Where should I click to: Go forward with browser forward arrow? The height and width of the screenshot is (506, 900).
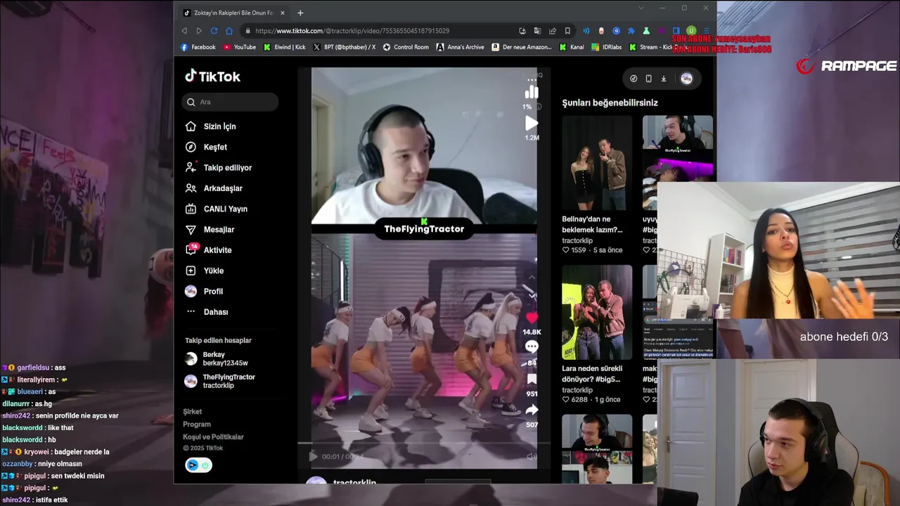[199, 31]
